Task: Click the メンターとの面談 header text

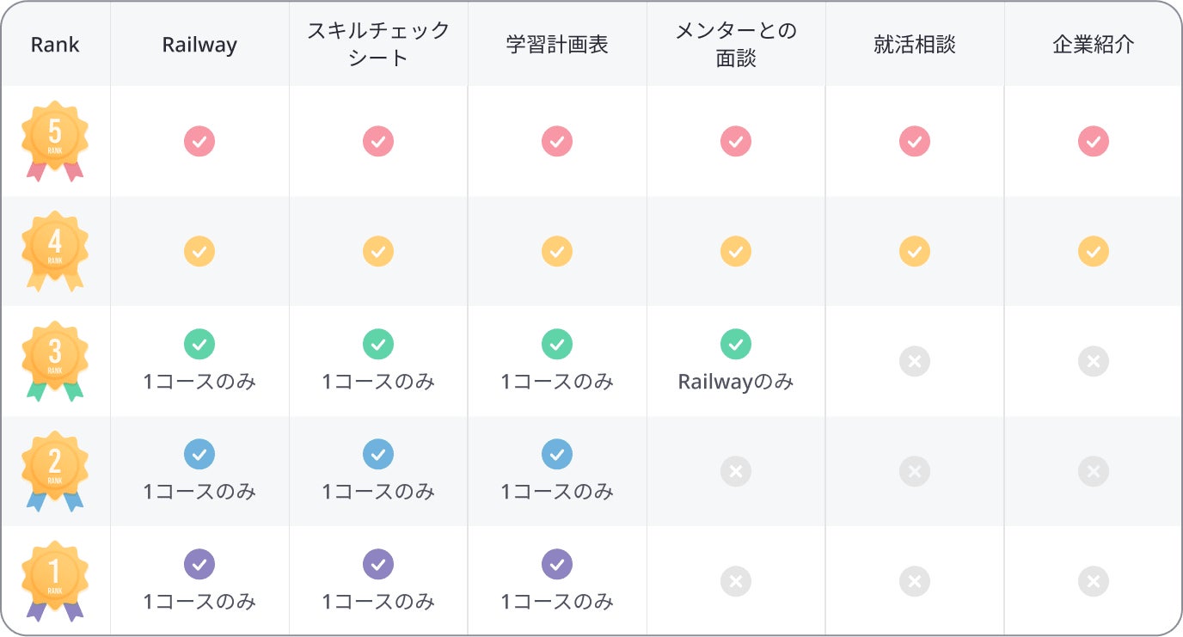Action: pyautogui.click(x=736, y=45)
